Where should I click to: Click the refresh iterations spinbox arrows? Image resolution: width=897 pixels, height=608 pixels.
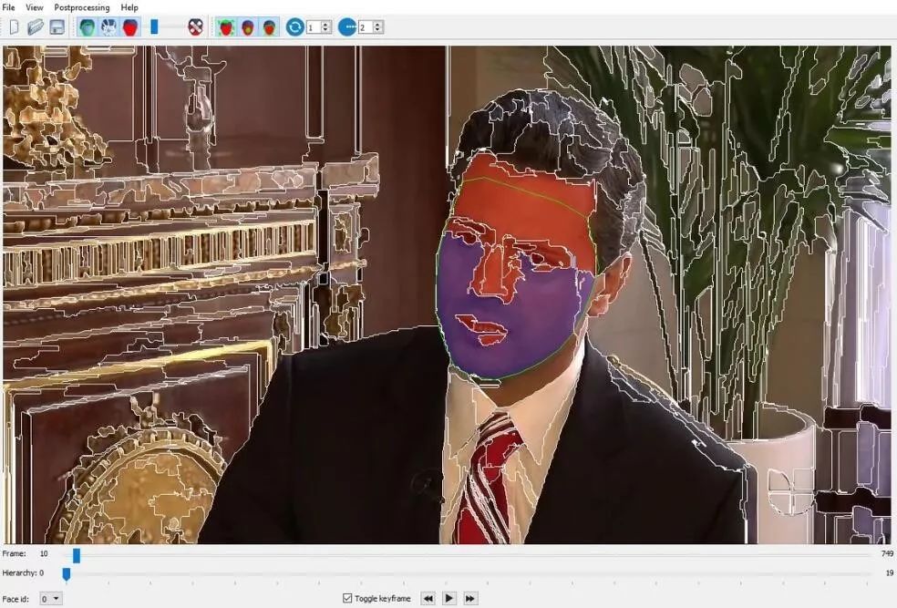click(325, 27)
